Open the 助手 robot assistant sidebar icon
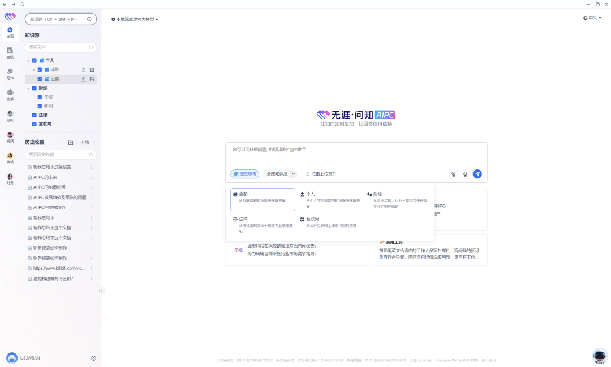The height and width of the screenshot is (367, 611). pos(10,95)
